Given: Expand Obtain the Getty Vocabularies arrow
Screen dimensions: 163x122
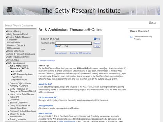Looking at the screenshot, I should pos(9,114).
